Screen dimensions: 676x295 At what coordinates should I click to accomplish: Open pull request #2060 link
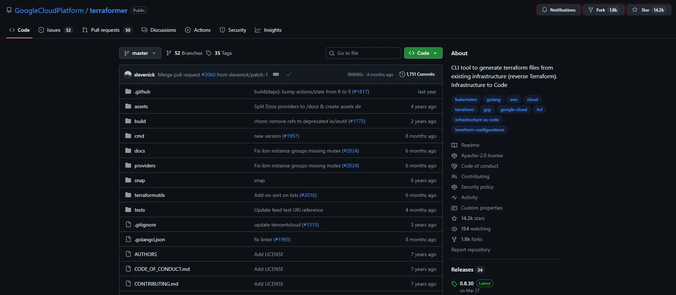208,75
